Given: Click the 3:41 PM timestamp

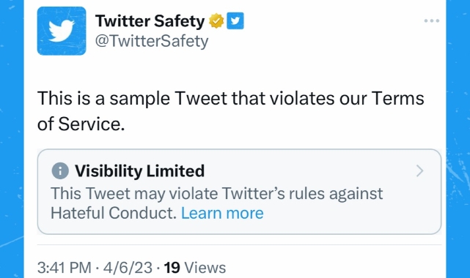Looking at the screenshot, I should [x=64, y=268].
